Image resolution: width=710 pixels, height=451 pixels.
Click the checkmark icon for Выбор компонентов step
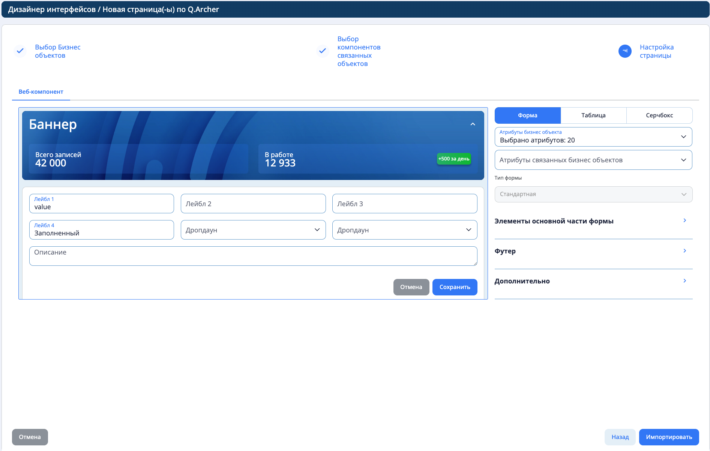coord(322,51)
